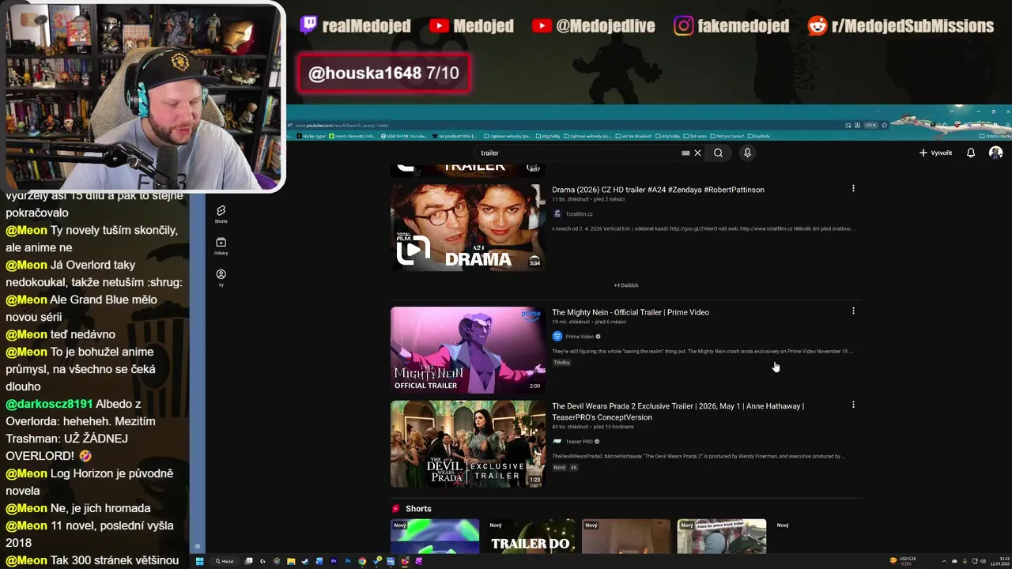Click the 4K badge under Devil Wears Prada
Screen dimensions: 1012x569
click(574, 468)
